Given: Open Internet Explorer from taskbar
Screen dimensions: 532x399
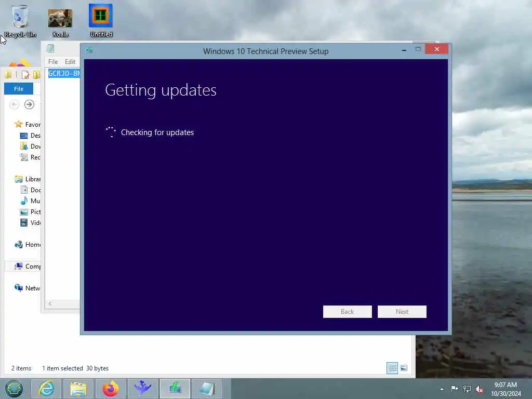Looking at the screenshot, I should tap(46, 389).
